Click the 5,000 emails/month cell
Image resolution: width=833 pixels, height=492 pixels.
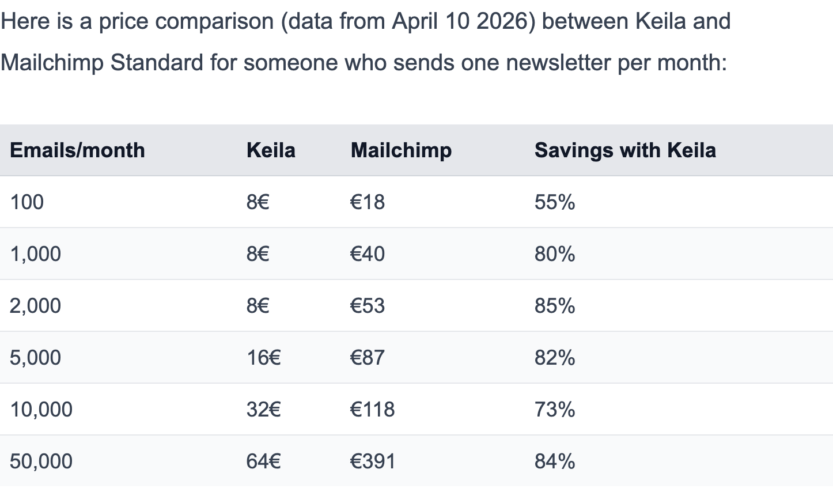pos(35,358)
